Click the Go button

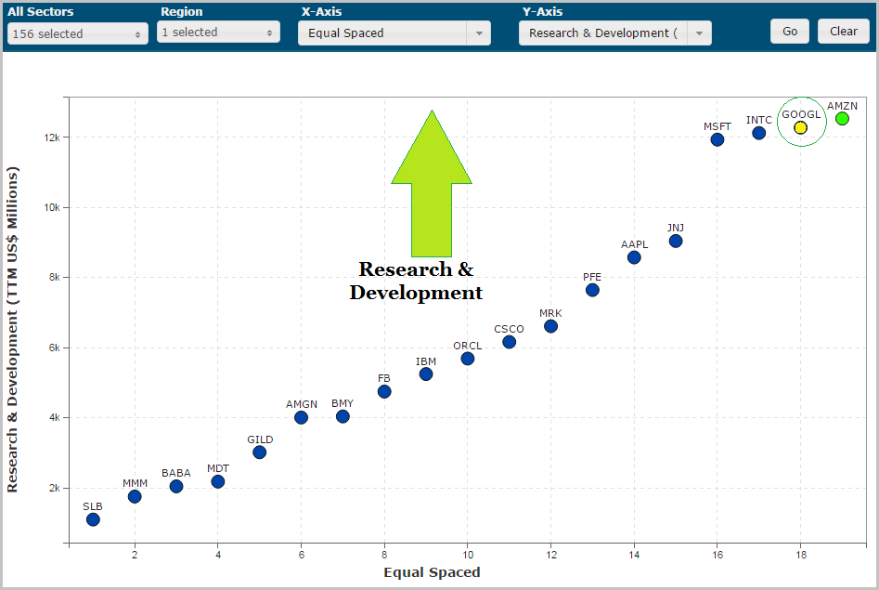pyautogui.click(x=790, y=32)
